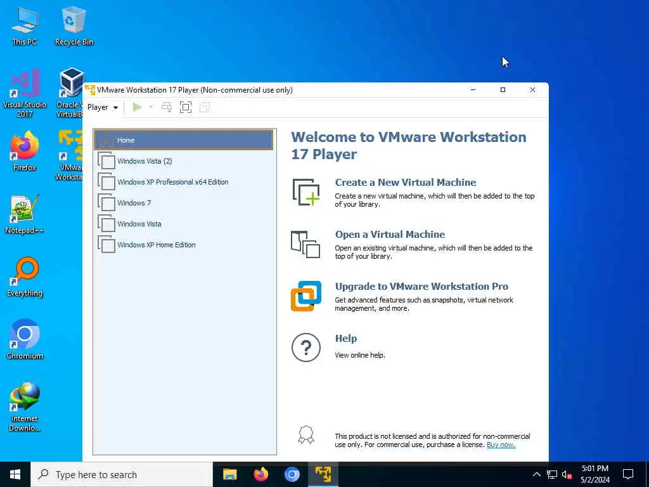Select the Windows 7 virtual machine
The width and height of the screenshot is (649, 487).
click(x=183, y=203)
